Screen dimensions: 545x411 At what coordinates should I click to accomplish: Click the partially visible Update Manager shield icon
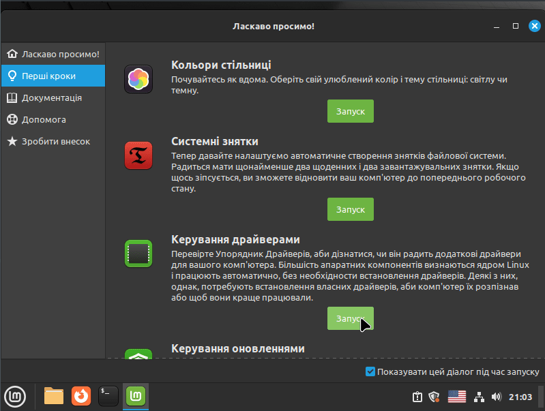pos(138,354)
